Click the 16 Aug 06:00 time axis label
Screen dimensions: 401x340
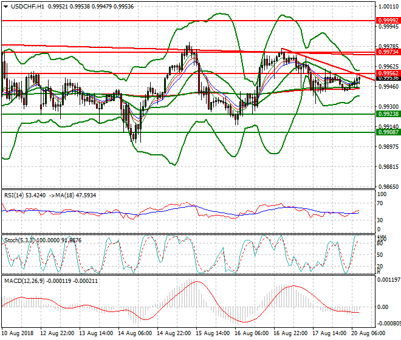pos(252,333)
